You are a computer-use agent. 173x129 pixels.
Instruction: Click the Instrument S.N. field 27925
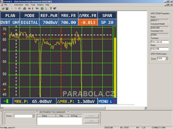(x=160, y=35)
